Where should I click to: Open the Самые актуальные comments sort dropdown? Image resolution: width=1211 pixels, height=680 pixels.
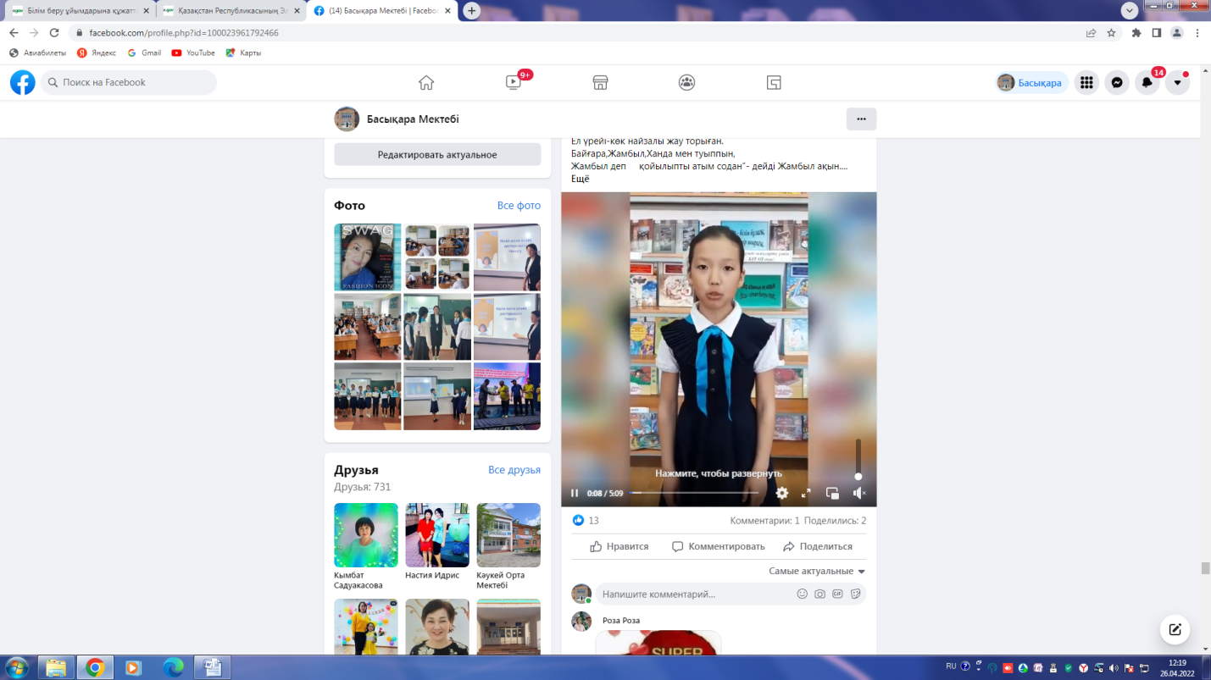816,571
